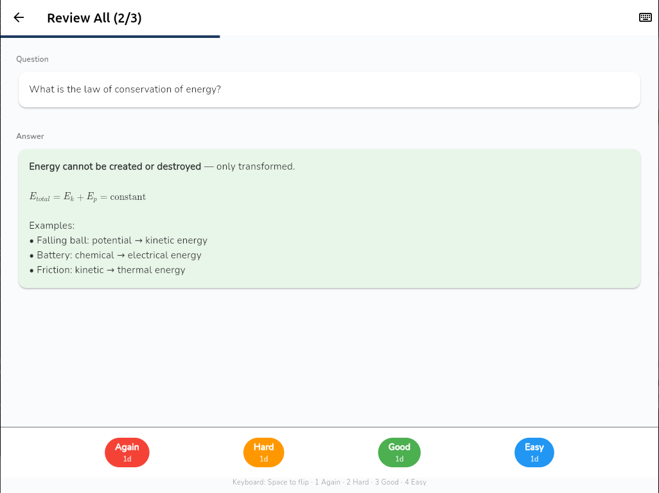Rate card as Hard
Image resolution: width=659 pixels, height=493 pixels.
(x=263, y=453)
